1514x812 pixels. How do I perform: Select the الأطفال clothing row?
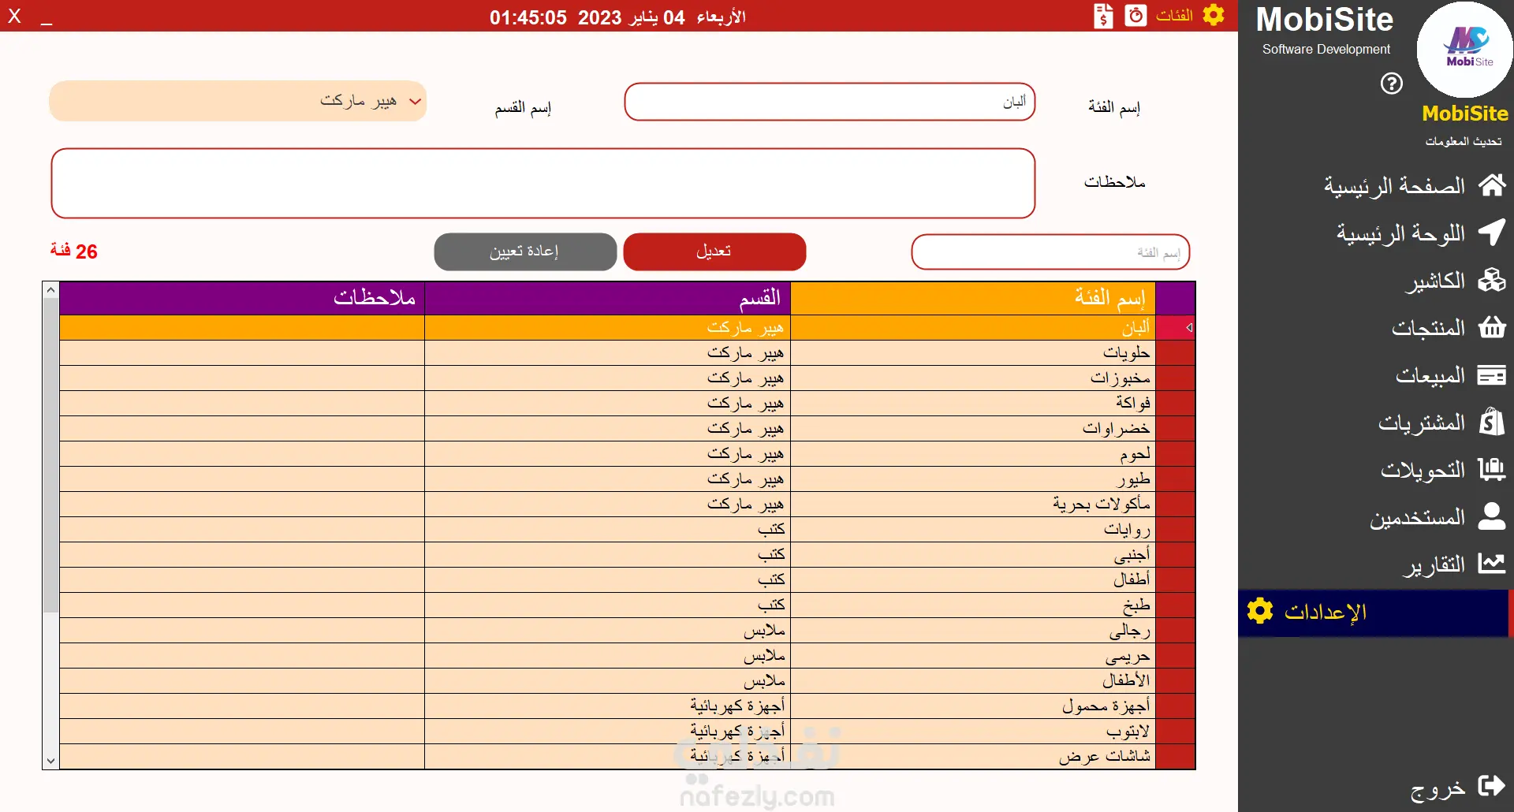(x=627, y=680)
